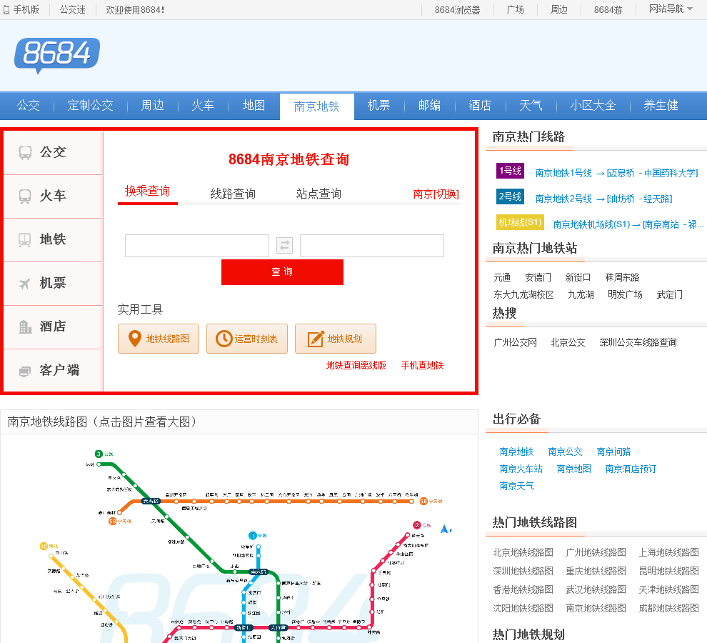
Task: Open the 公交 main navigation item
Action: coord(29,106)
